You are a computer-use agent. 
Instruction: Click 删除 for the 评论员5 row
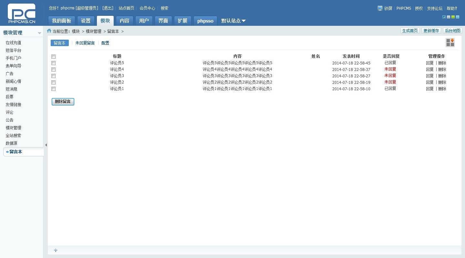442,63
